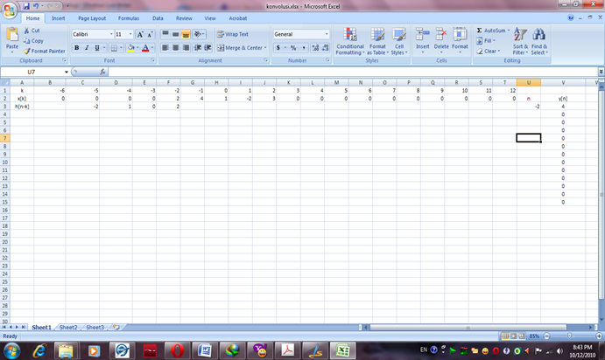Image resolution: width=605 pixels, height=360 pixels.
Task: Open AutoSum dropdown arrow
Action: point(509,31)
